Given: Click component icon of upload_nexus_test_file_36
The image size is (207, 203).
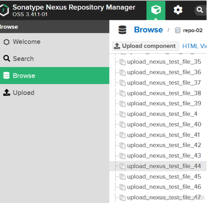Looking at the screenshot, I should (123, 72).
